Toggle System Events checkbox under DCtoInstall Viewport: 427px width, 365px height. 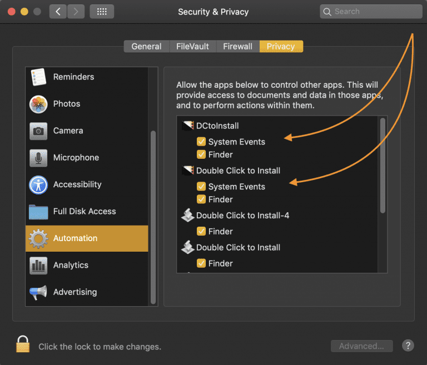201,142
